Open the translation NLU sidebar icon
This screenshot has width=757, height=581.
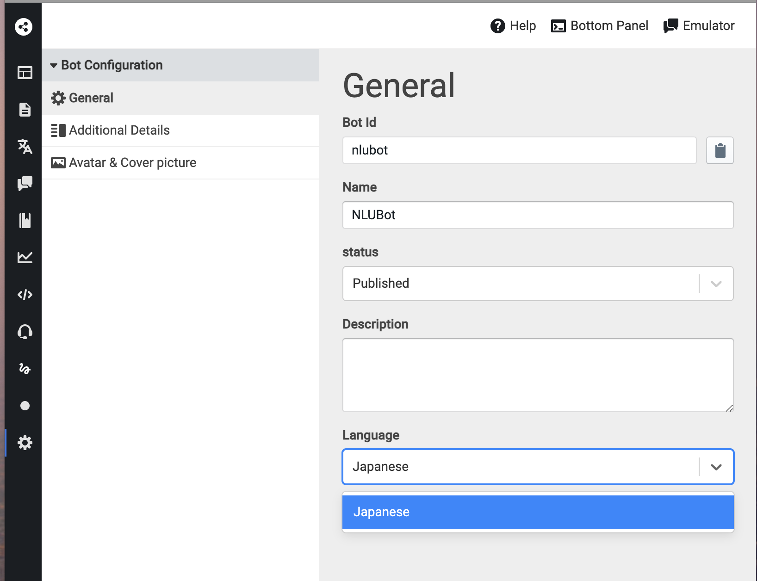25,147
